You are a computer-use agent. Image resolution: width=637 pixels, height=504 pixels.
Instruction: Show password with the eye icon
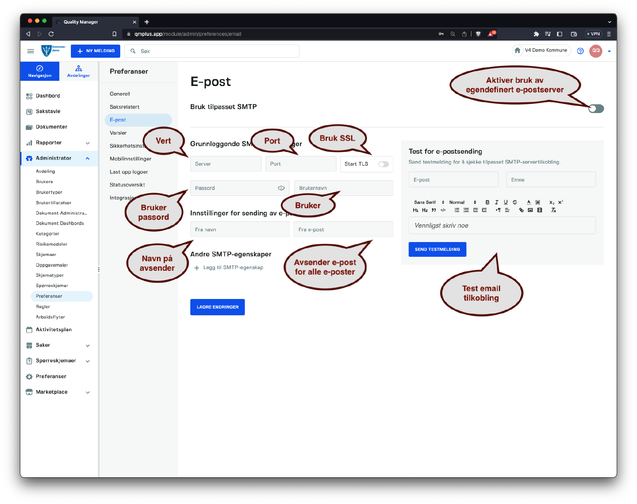point(281,188)
